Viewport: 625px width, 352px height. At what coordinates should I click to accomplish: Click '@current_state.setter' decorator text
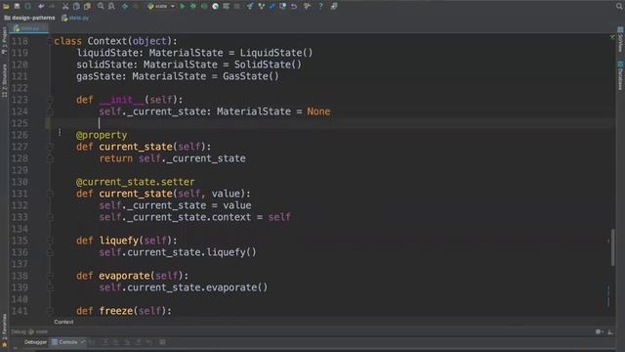(x=136, y=182)
